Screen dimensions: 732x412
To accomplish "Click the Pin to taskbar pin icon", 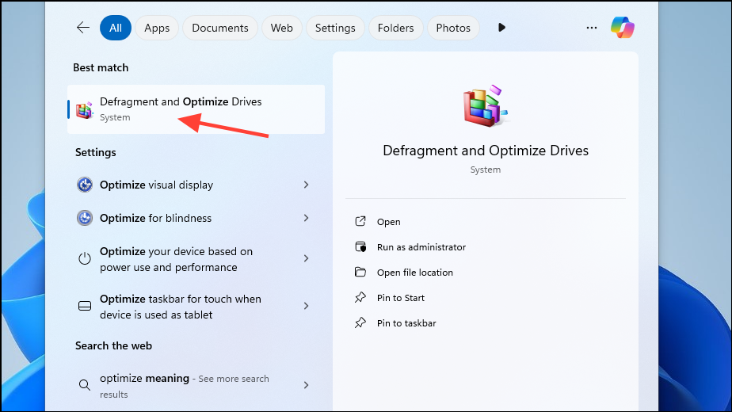I will click(360, 322).
